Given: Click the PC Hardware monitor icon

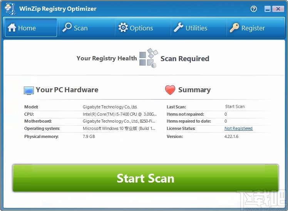Looking at the screenshot, I should coord(28,91).
